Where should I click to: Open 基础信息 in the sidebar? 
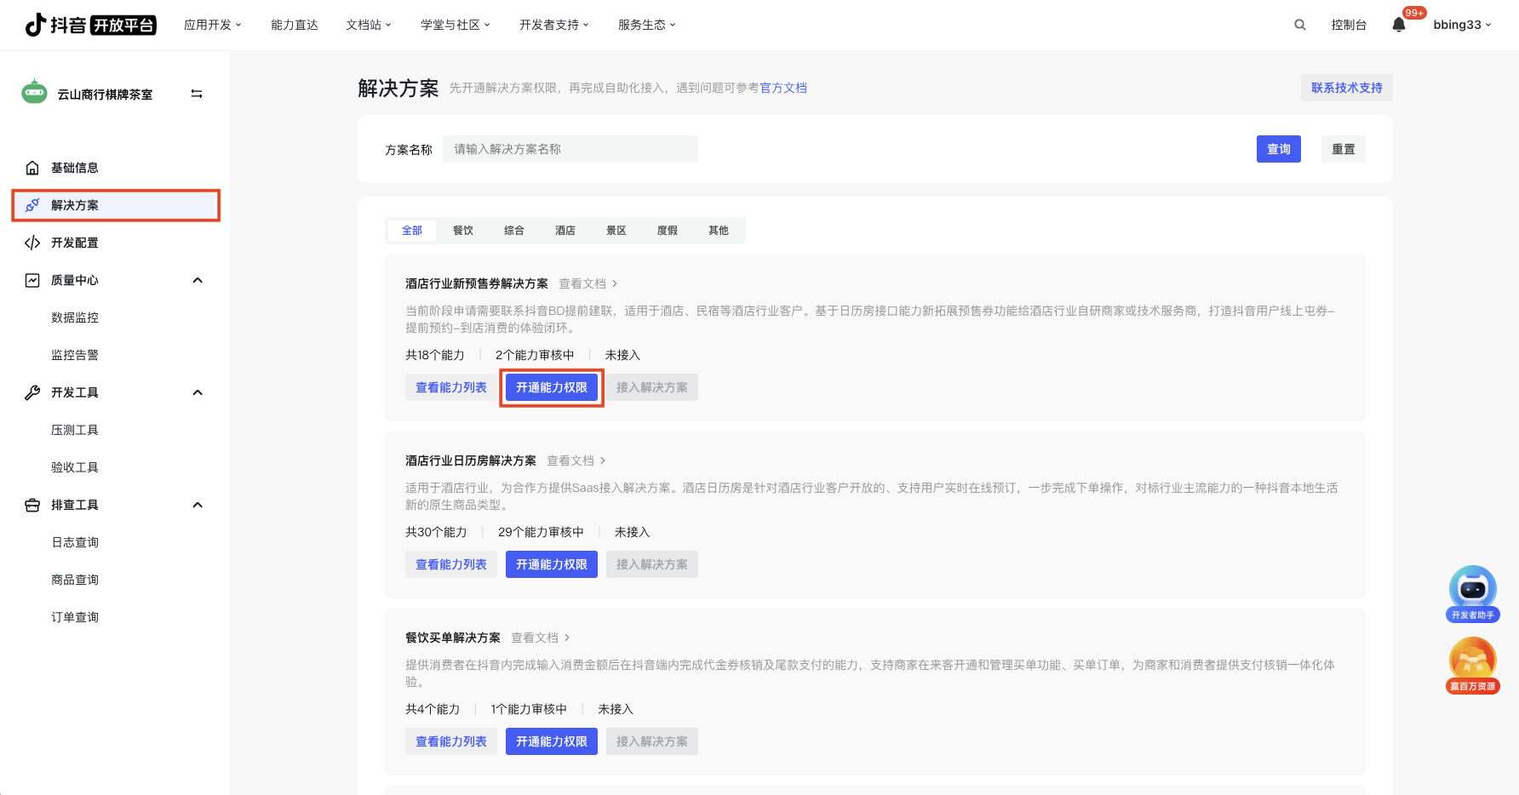pos(75,168)
